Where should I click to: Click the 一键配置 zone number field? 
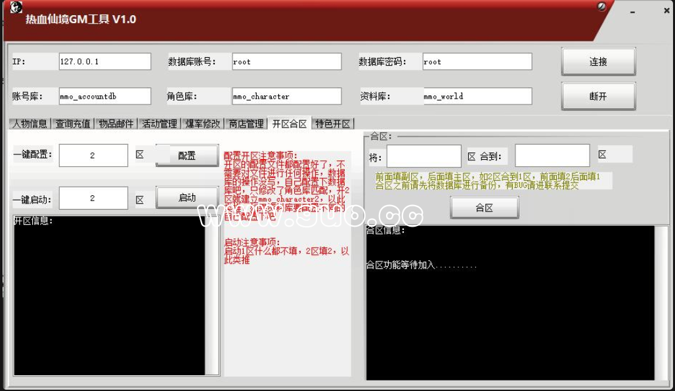[x=93, y=155]
